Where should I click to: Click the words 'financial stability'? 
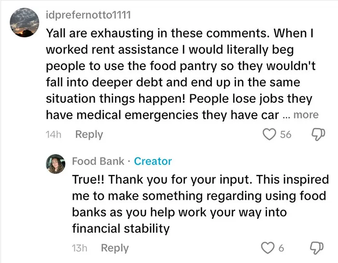pyautogui.click(x=121, y=229)
